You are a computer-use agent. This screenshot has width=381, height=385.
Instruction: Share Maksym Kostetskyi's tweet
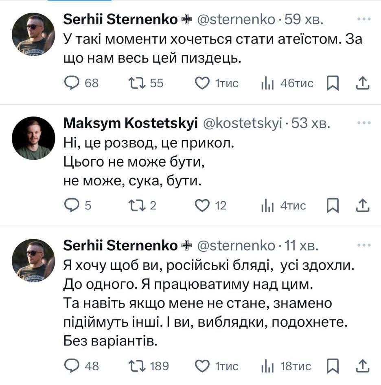tap(362, 206)
